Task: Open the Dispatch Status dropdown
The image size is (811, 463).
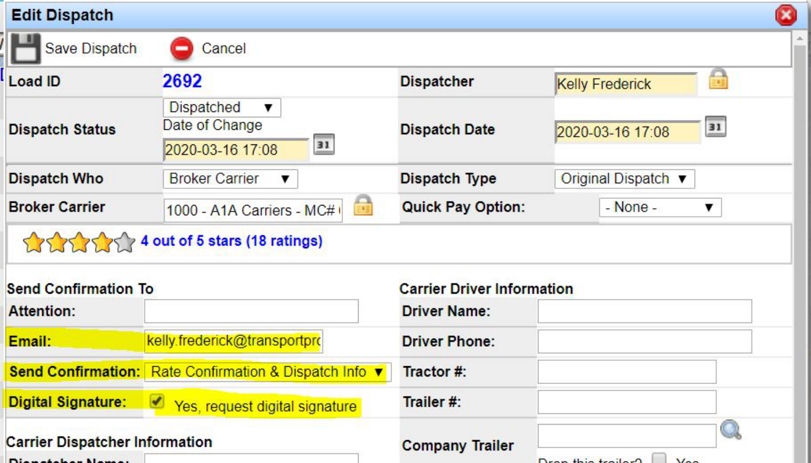Action: point(222,108)
